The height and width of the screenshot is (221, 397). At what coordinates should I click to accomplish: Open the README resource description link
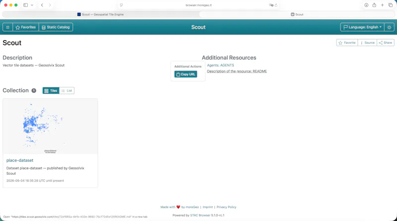pyautogui.click(x=237, y=71)
